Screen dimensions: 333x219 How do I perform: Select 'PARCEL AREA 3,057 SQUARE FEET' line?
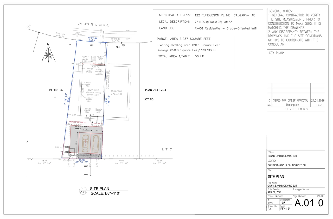[x=184, y=39]
